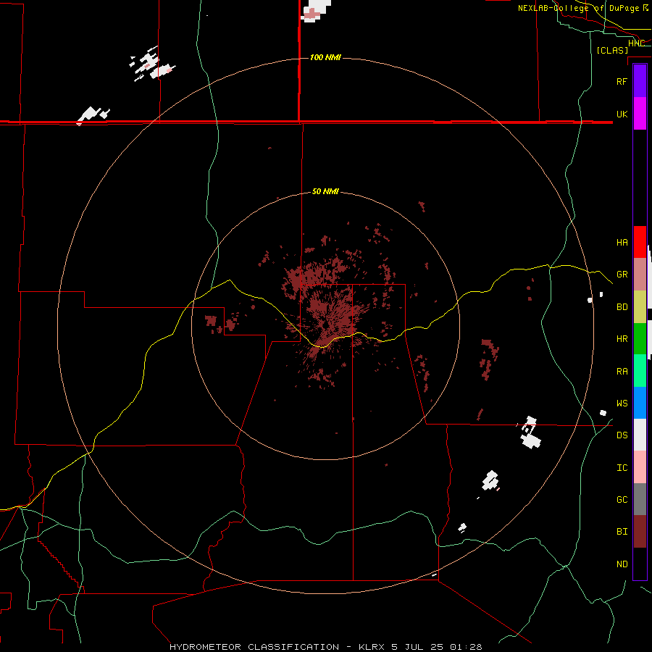652x652 pixels.
Task: Select the gray GC legend swatch
Action: 640,499
